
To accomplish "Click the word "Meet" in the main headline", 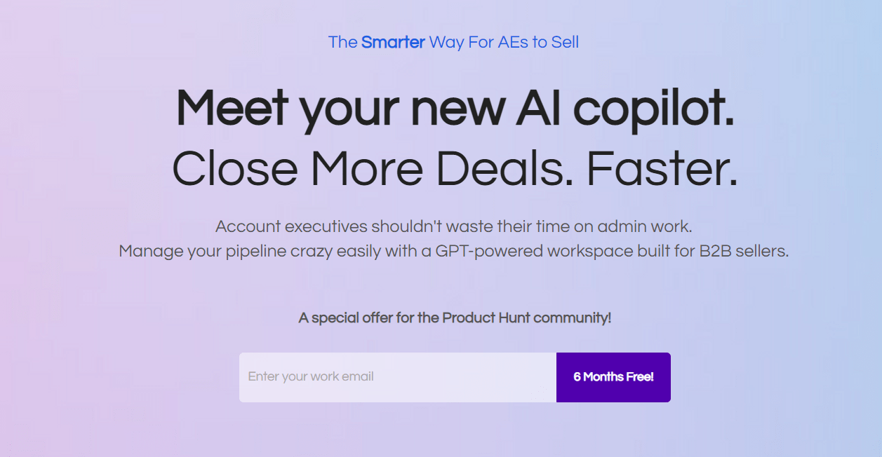I will [x=232, y=109].
